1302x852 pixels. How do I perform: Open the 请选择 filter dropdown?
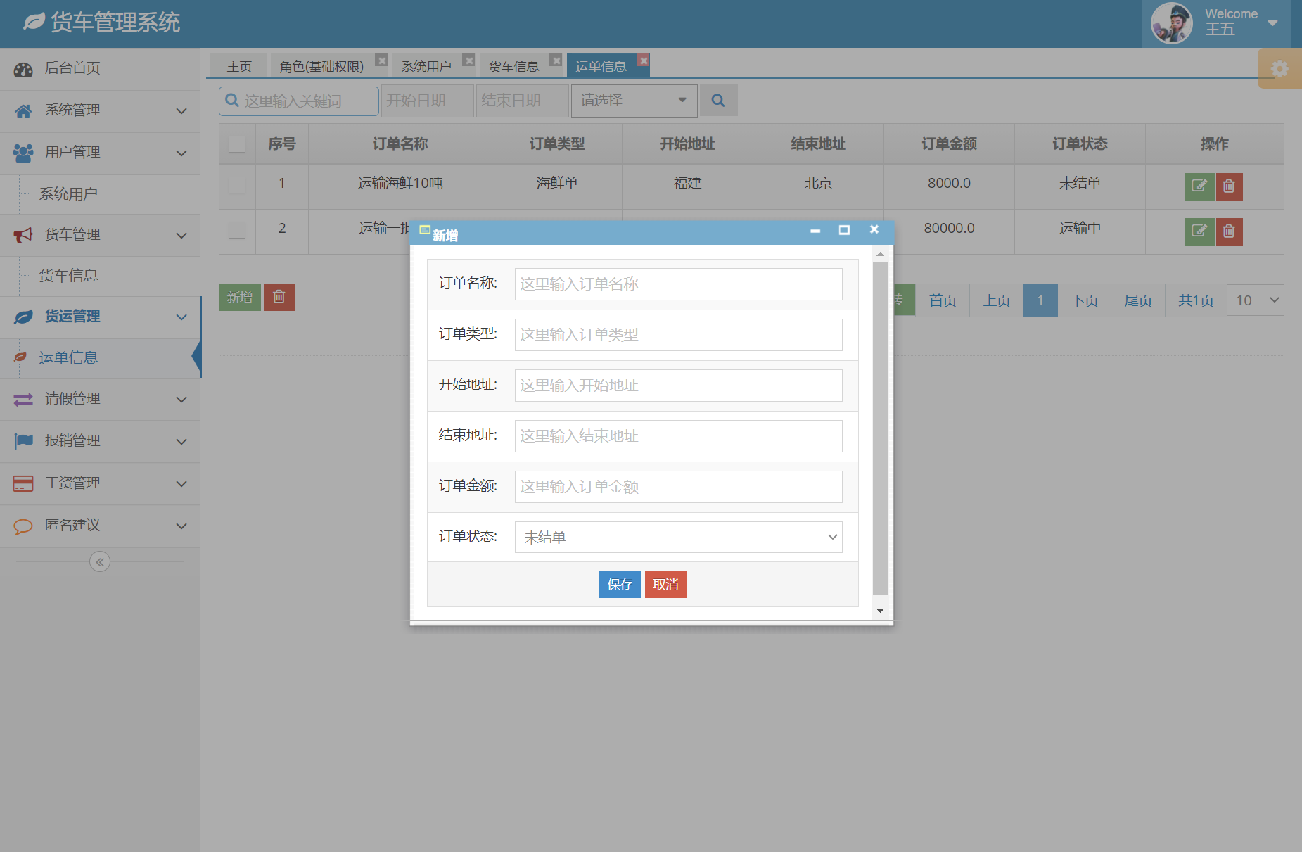(x=632, y=101)
